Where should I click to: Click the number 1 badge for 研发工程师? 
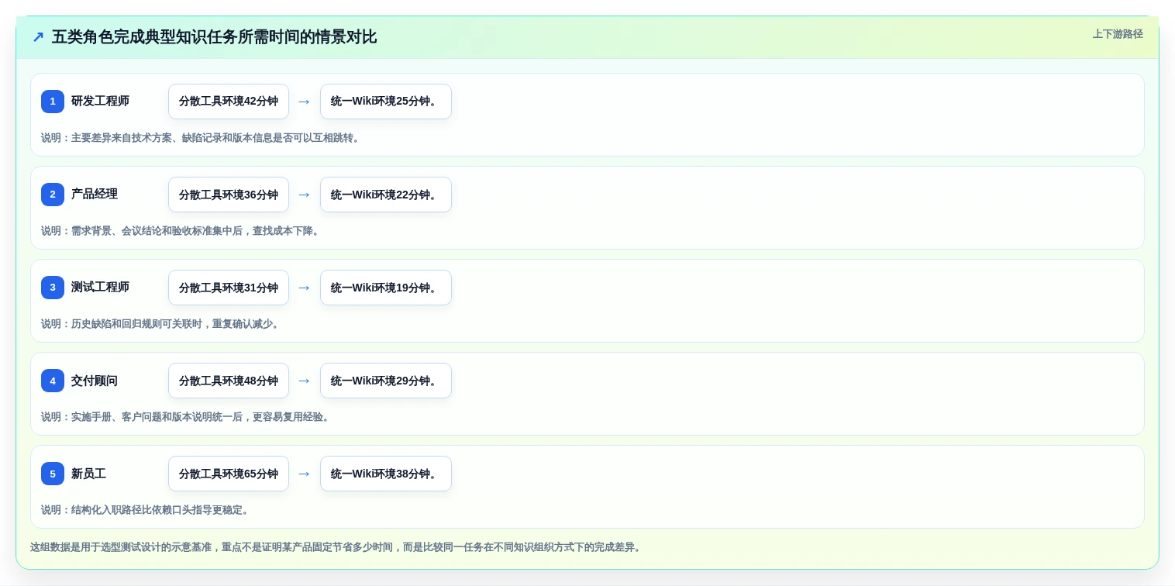point(53,102)
